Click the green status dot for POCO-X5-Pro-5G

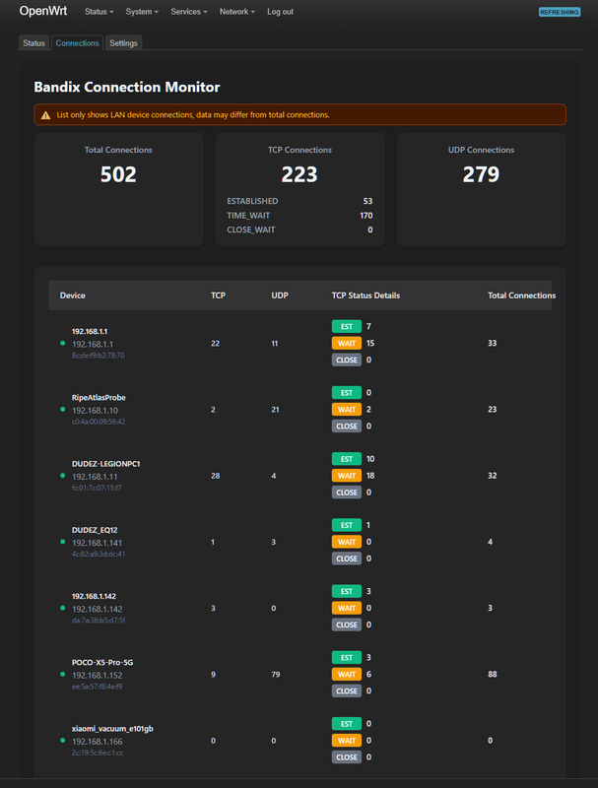(x=63, y=675)
